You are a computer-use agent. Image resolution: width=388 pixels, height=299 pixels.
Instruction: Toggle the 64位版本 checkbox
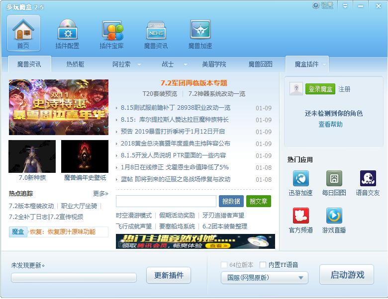tap(224, 265)
